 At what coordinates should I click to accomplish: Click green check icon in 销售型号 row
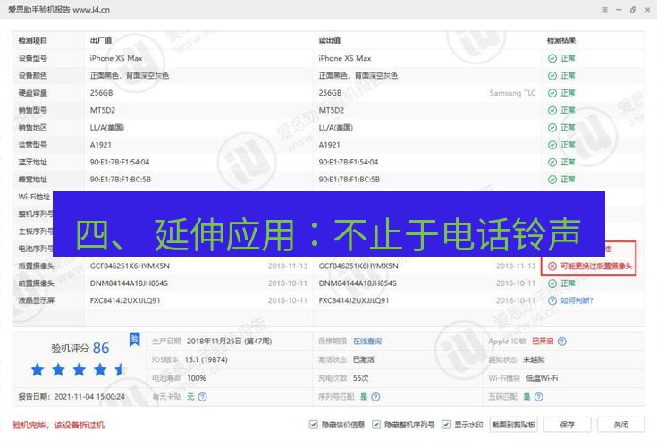[x=552, y=110]
